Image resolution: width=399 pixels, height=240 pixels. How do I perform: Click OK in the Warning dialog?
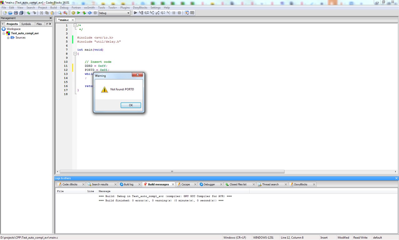(x=131, y=105)
